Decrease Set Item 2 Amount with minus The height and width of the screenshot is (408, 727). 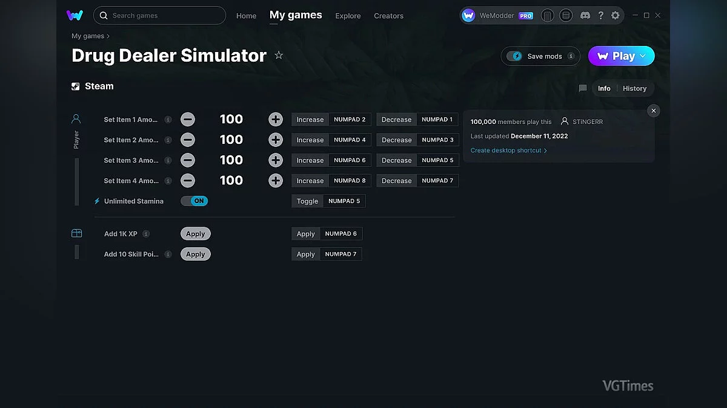coord(188,140)
